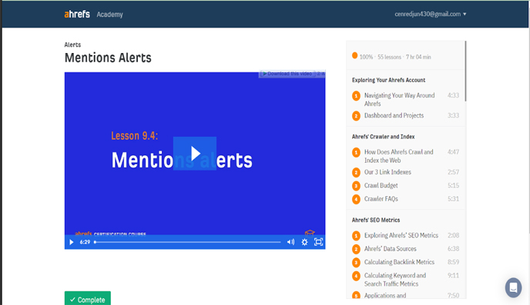Image resolution: width=530 pixels, height=305 pixels.
Task: Toggle the video volume speaker icon
Action: click(290, 242)
